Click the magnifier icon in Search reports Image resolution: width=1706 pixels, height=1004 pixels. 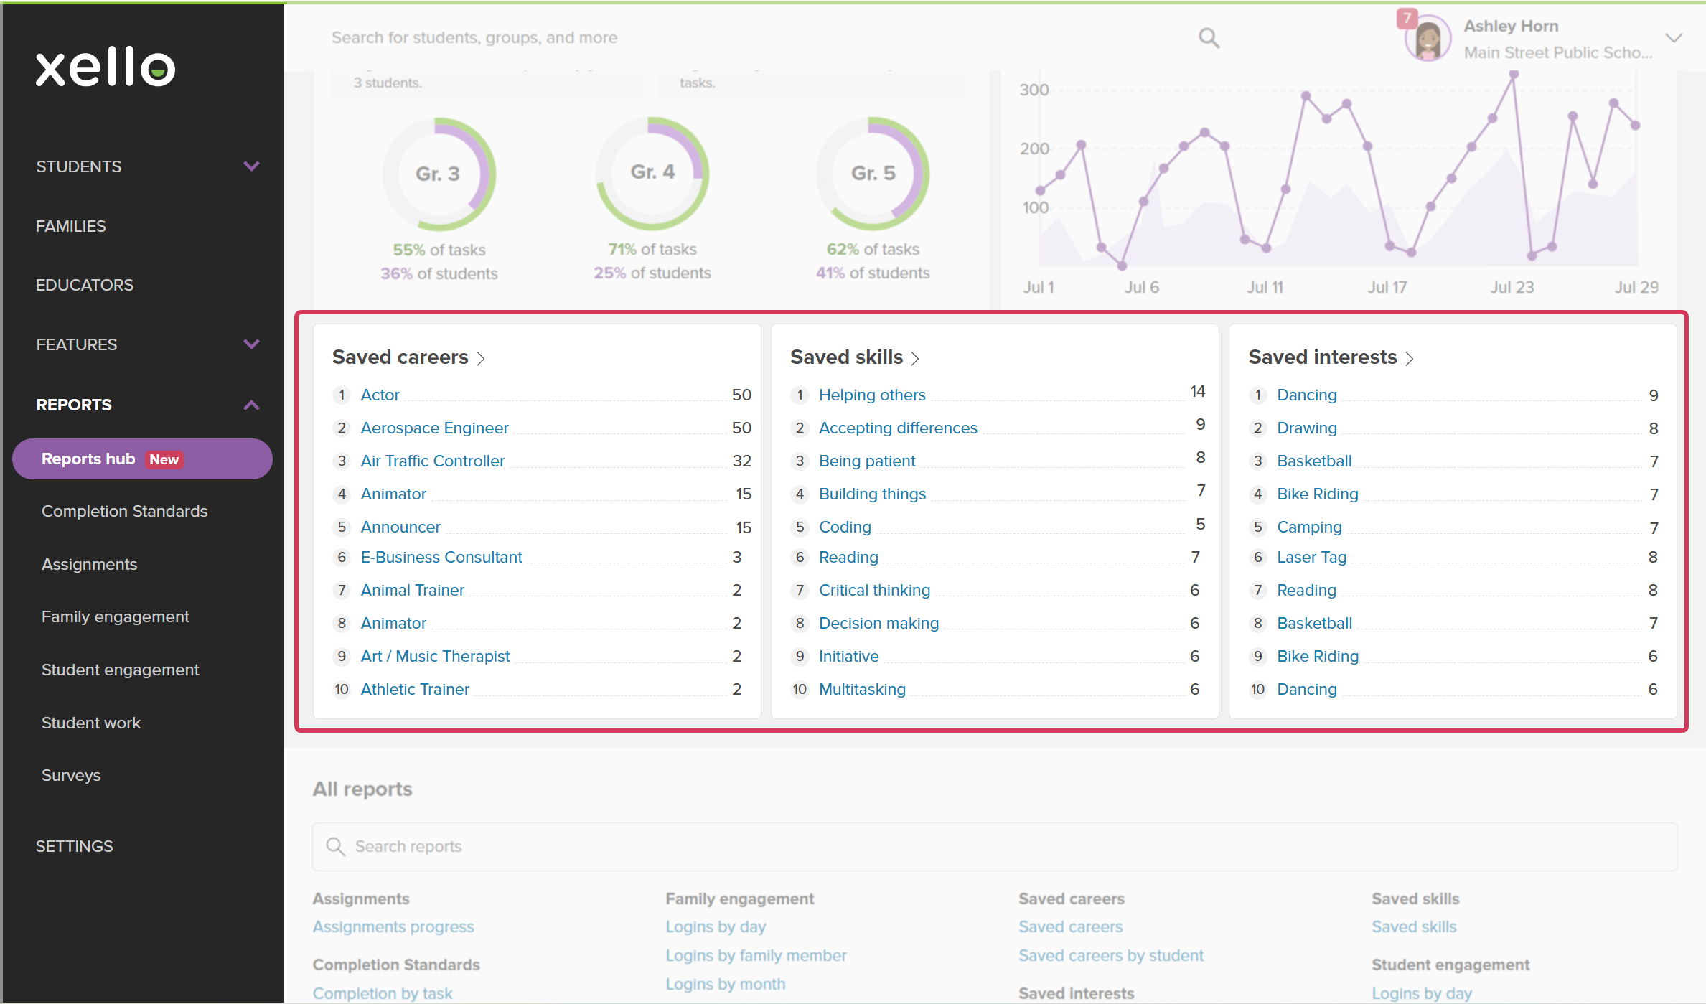tap(335, 846)
